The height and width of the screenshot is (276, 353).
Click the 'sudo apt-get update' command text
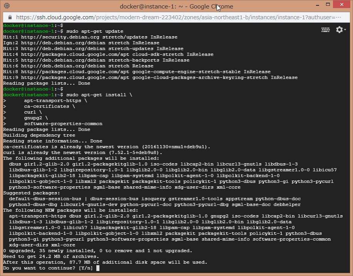point(94,31)
